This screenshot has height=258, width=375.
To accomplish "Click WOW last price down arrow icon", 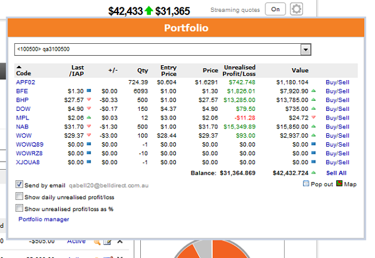I will pyautogui.click(x=89, y=135).
